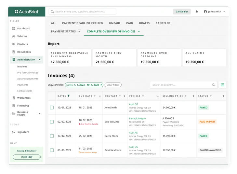This screenshot has width=237, height=174.
Task: Click the notification bell icon
Action: [x=197, y=12]
